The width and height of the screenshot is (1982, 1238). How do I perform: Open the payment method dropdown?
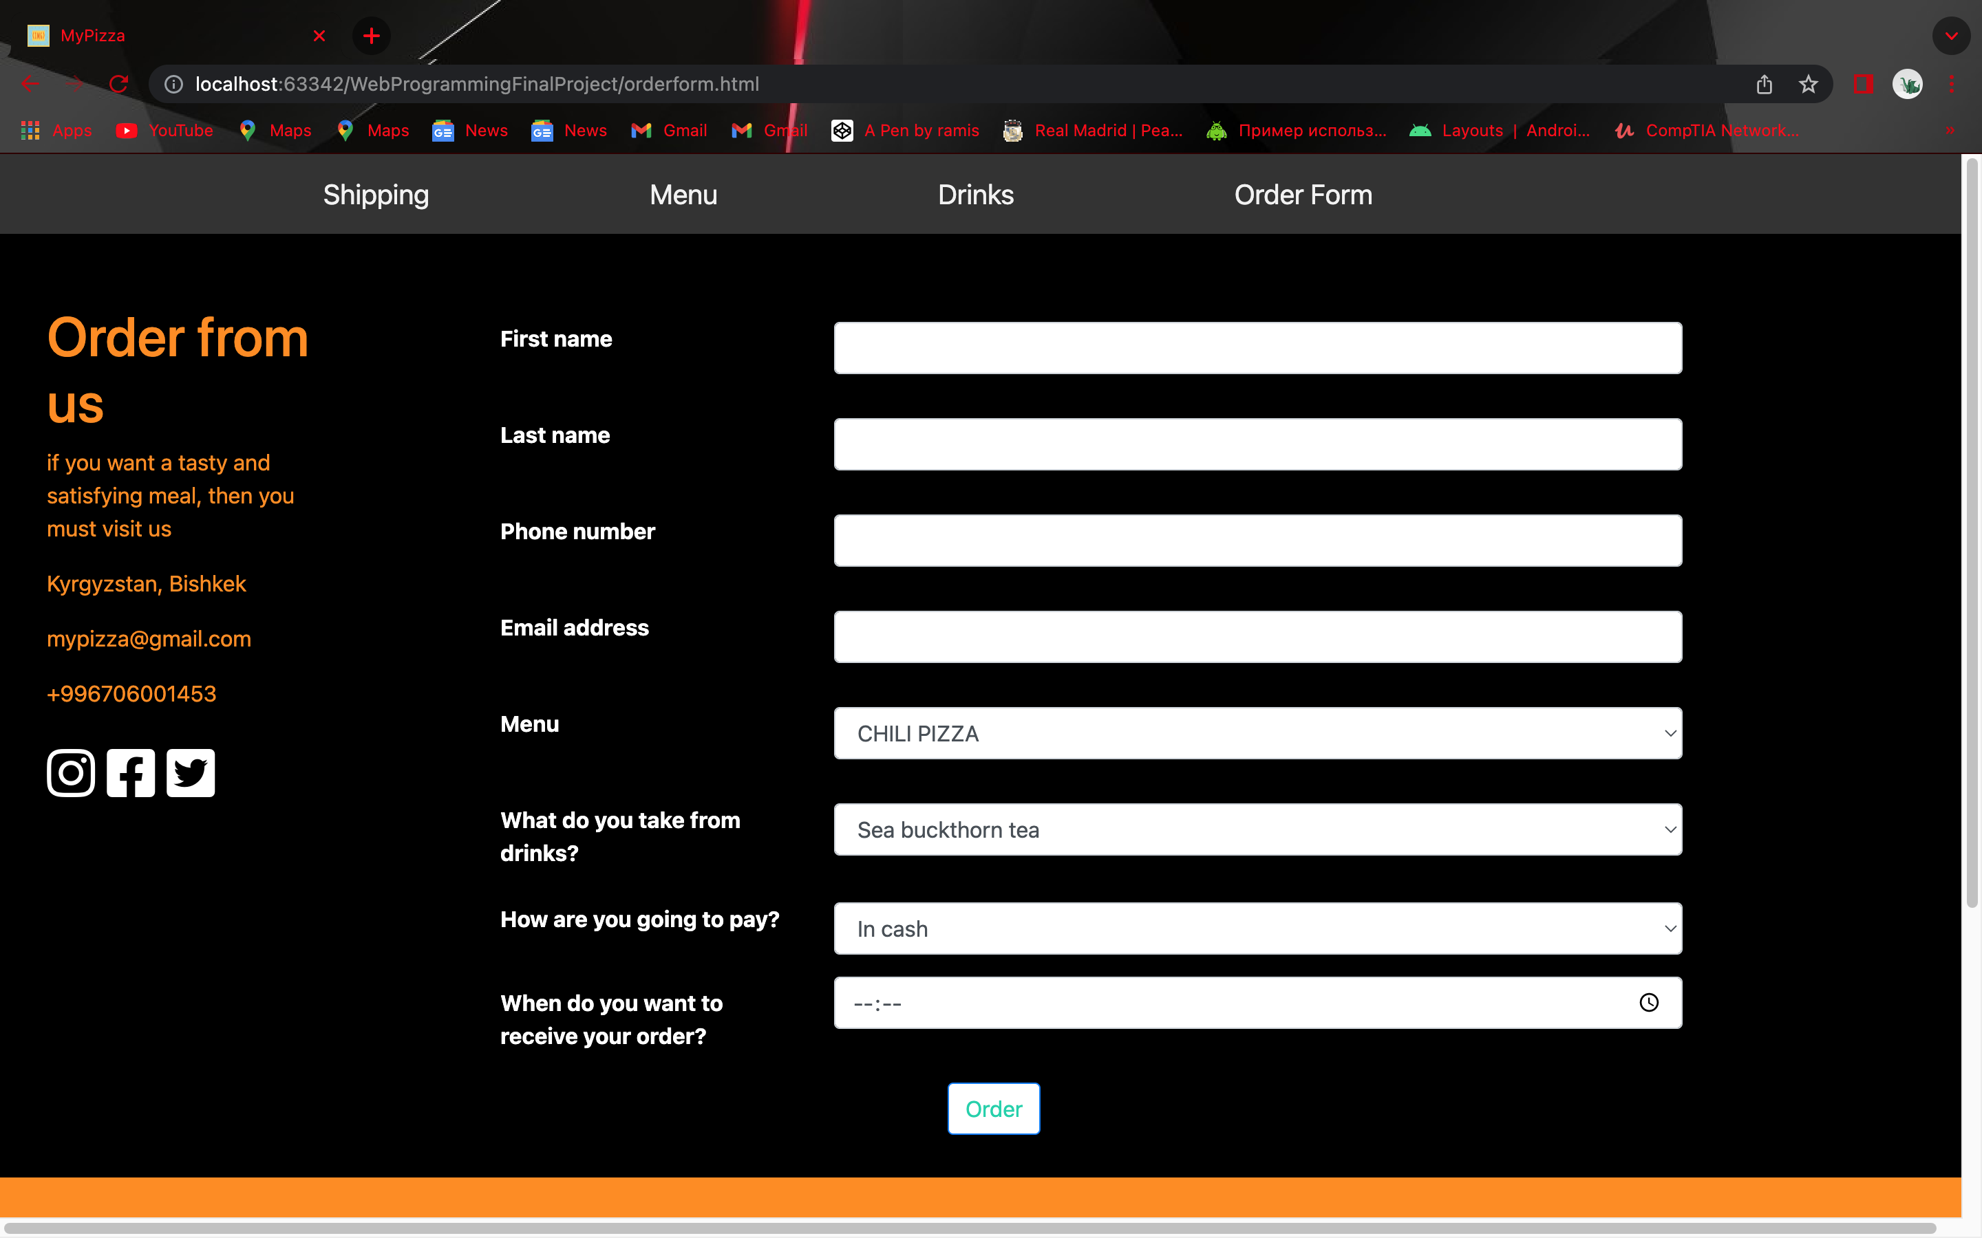click(x=1257, y=929)
